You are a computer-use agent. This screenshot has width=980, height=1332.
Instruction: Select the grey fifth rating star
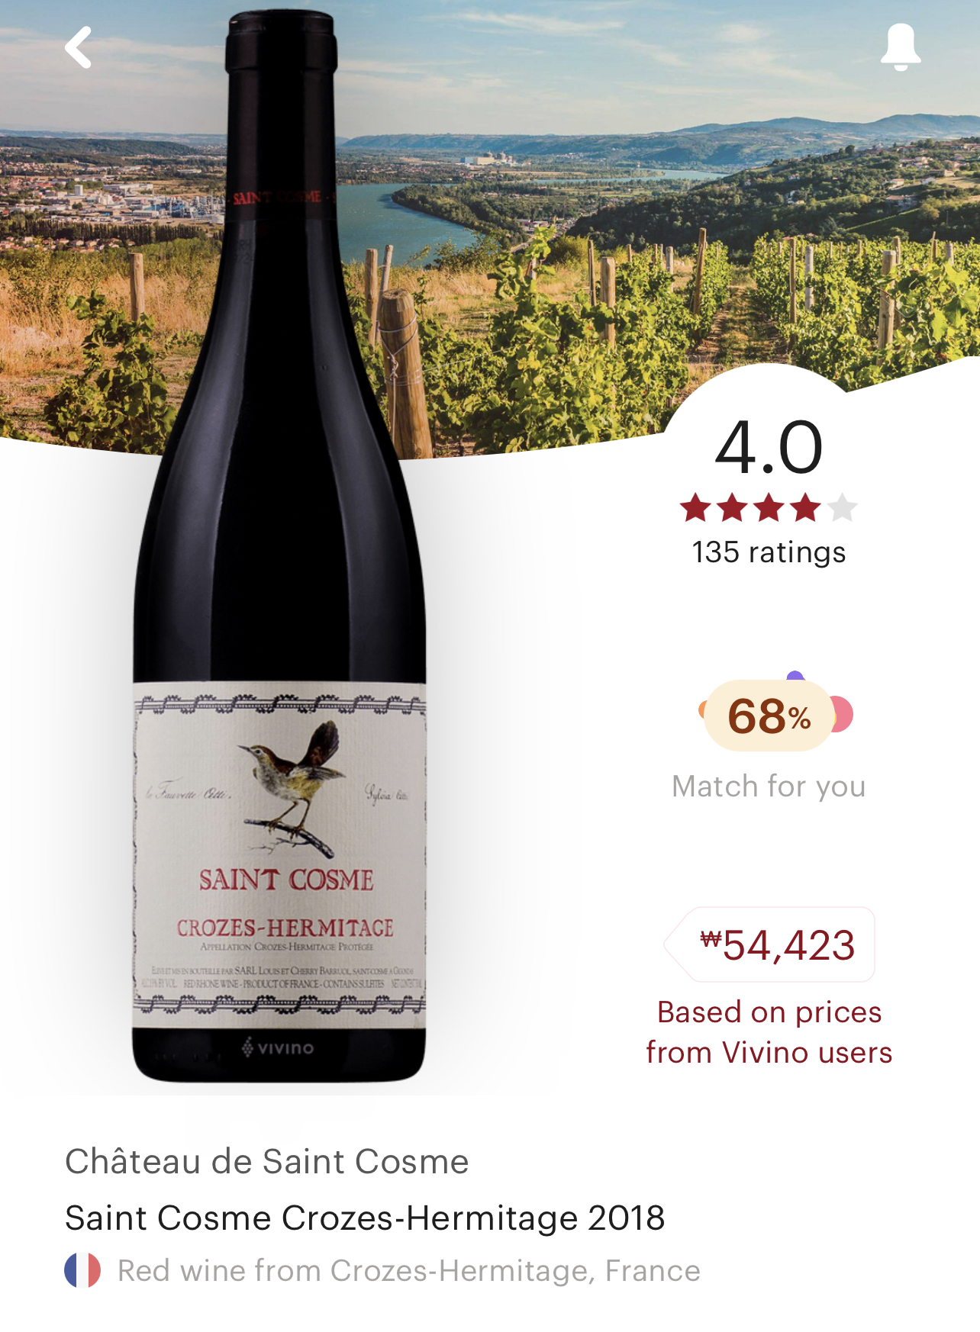843,507
